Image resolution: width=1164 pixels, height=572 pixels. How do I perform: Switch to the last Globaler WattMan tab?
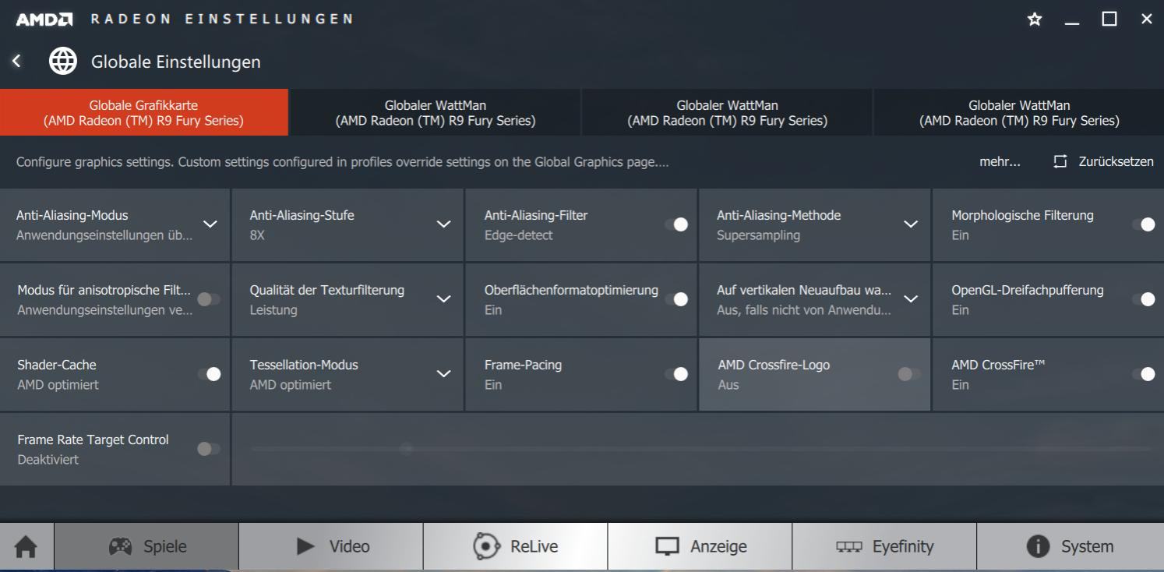pyautogui.click(x=1019, y=112)
